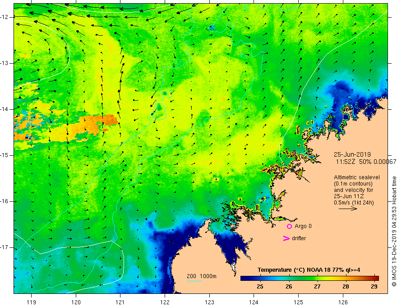397x307 pixels.
Task: Click the temperature color bar at 25
Action: 260,278
